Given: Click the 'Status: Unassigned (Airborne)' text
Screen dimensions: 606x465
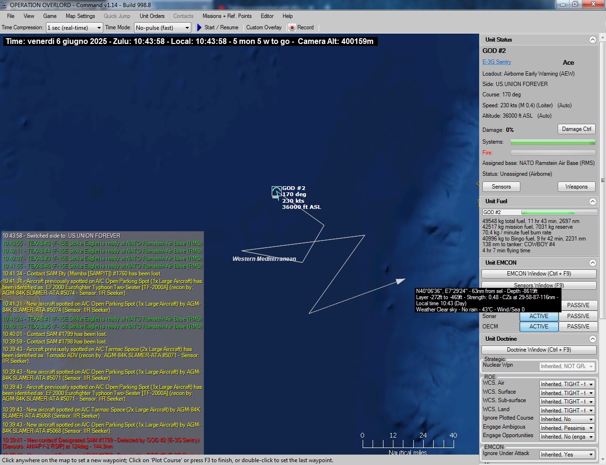Looking at the screenshot, I should 517,174.
